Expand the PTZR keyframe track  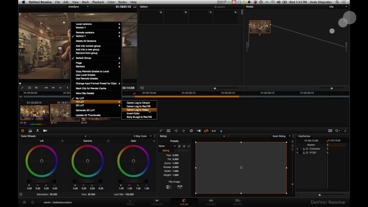coord(298,153)
